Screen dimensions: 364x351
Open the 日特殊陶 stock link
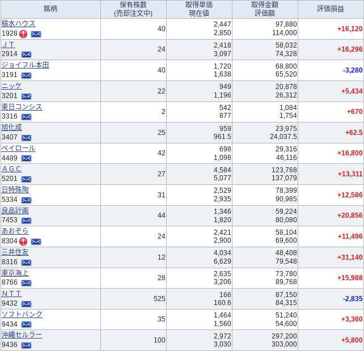pos(15,189)
